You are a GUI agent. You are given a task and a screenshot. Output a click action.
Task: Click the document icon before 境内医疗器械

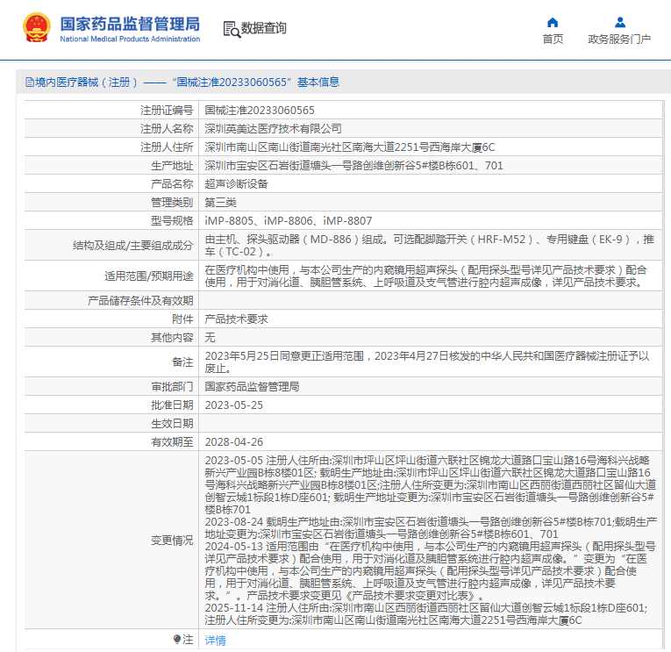click(x=29, y=82)
